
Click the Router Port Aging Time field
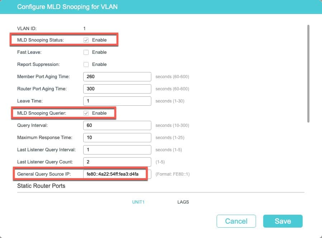117,89
